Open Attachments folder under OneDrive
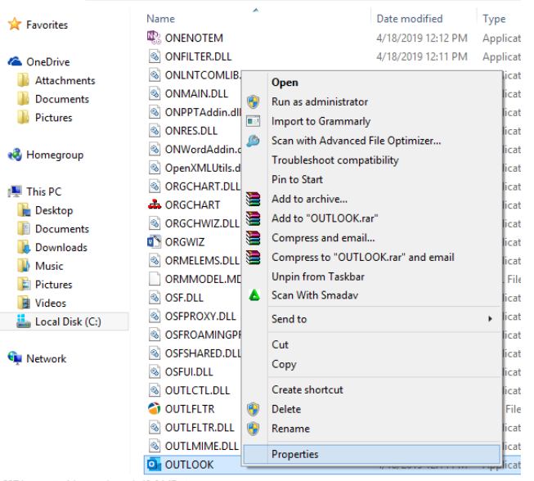 65,80
